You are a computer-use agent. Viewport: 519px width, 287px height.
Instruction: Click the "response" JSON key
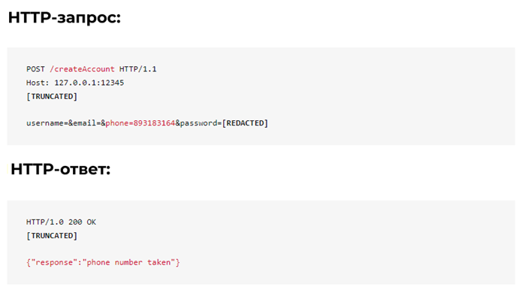[54, 262]
